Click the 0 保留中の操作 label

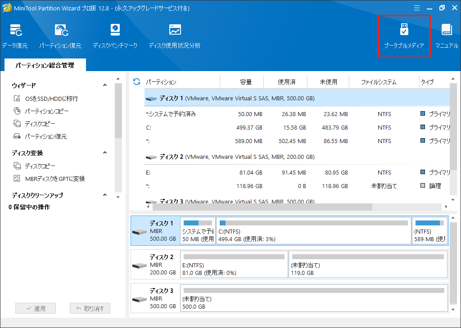coord(29,207)
